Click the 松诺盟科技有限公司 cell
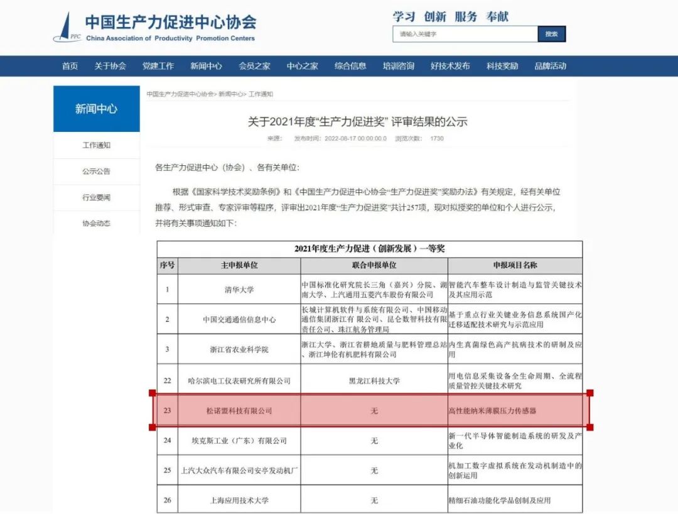 click(x=239, y=410)
